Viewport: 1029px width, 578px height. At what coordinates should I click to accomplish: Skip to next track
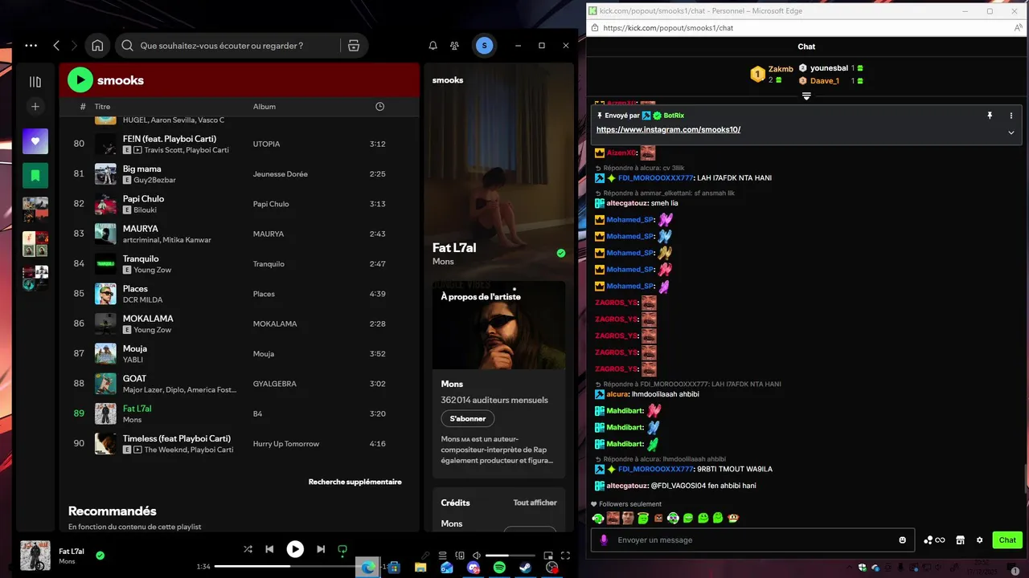click(321, 549)
